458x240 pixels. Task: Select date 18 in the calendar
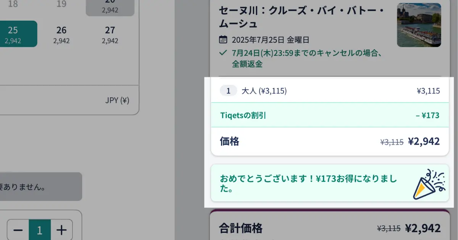point(13,5)
